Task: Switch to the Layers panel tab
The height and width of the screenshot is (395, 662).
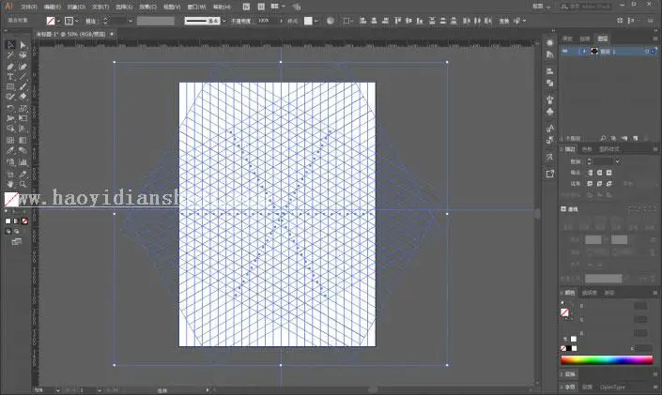Action: tap(603, 38)
